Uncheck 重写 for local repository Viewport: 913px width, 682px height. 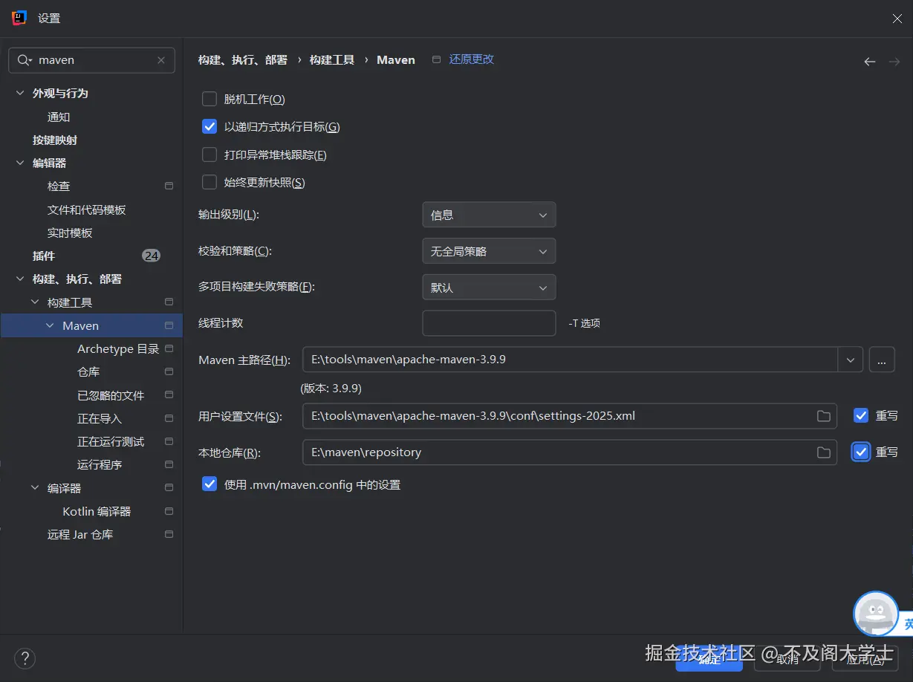pyautogui.click(x=861, y=452)
